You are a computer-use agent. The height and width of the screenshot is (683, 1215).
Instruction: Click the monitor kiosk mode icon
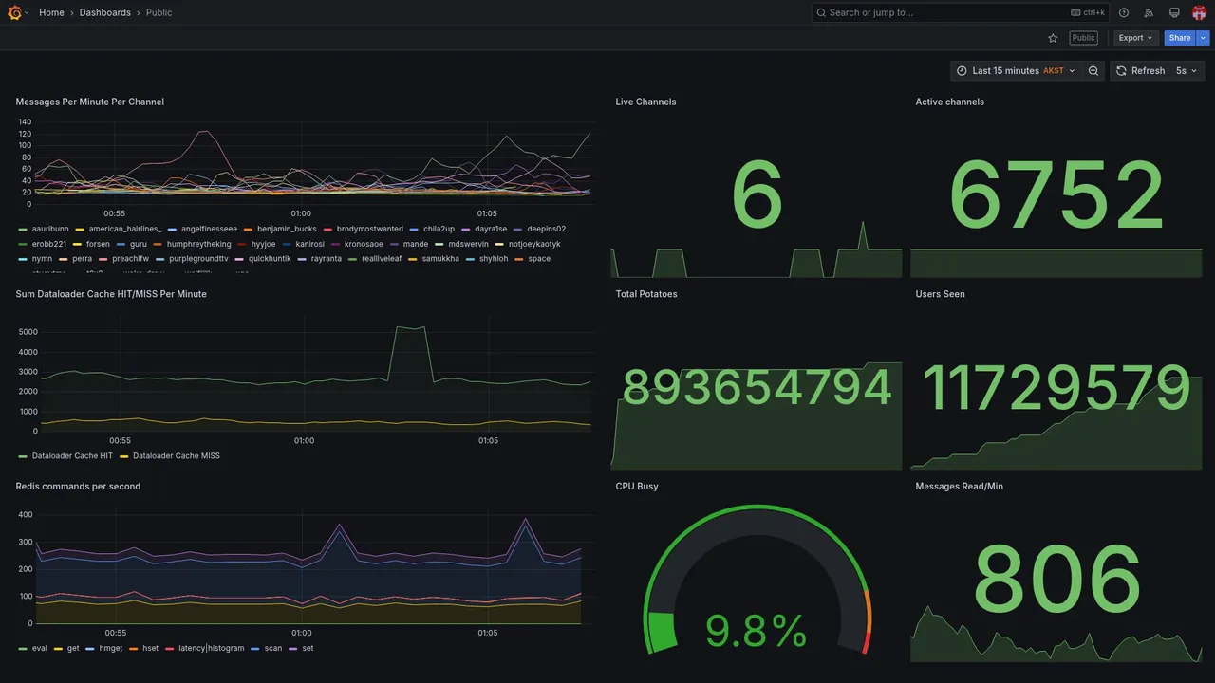coord(1174,12)
